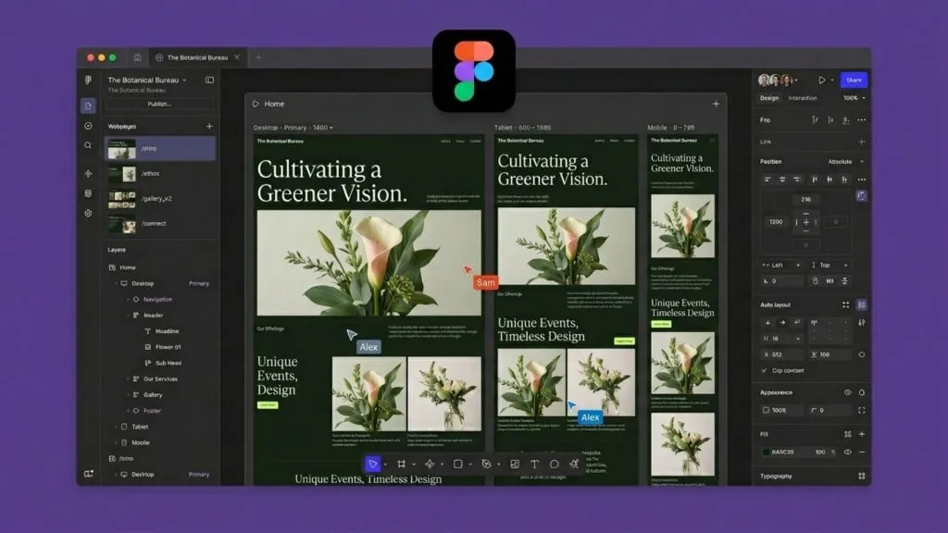Select the Text tool in toolbar

tap(534, 465)
